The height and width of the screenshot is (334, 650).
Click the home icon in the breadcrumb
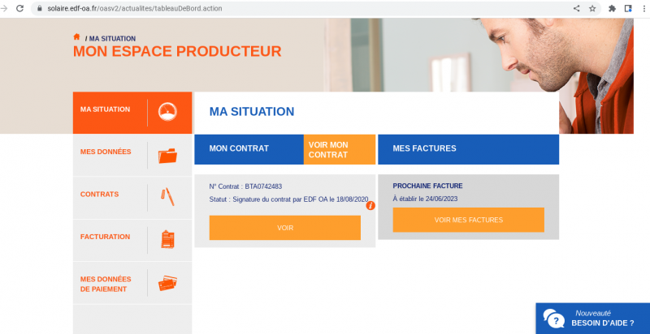pyautogui.click(x=77, y=37)
